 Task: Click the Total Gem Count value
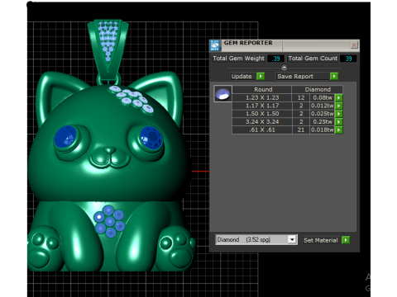[348, 59]
